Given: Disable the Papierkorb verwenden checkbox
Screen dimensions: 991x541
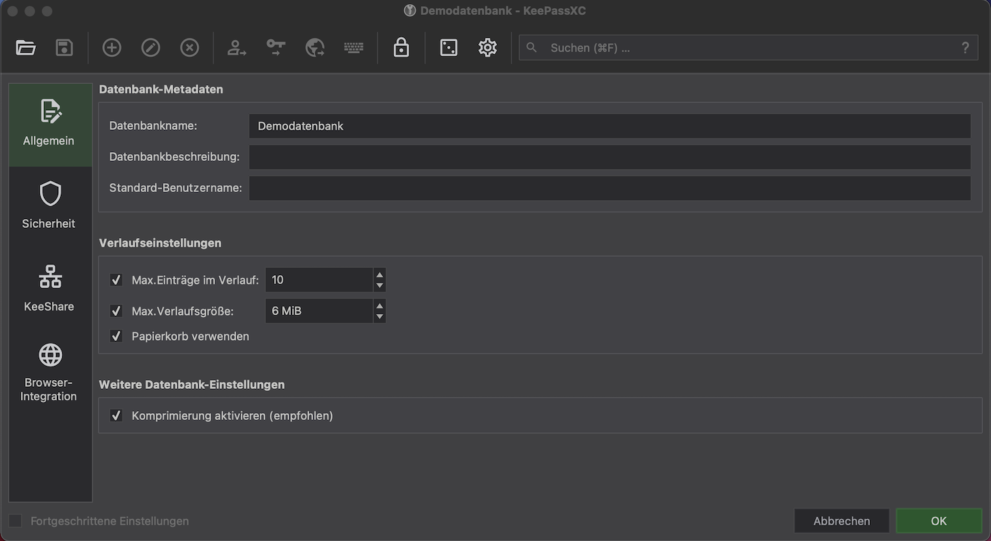Looking at the screenshot, I should point(116,336).
